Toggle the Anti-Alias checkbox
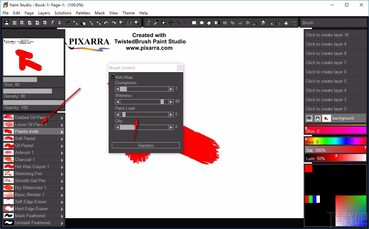This screenshot has height=229, width=369. [x=112, y=77]
